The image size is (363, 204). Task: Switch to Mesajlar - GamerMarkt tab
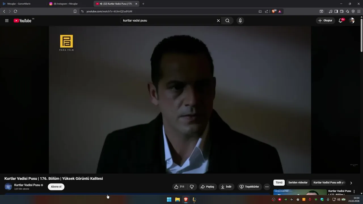(19, 4)
